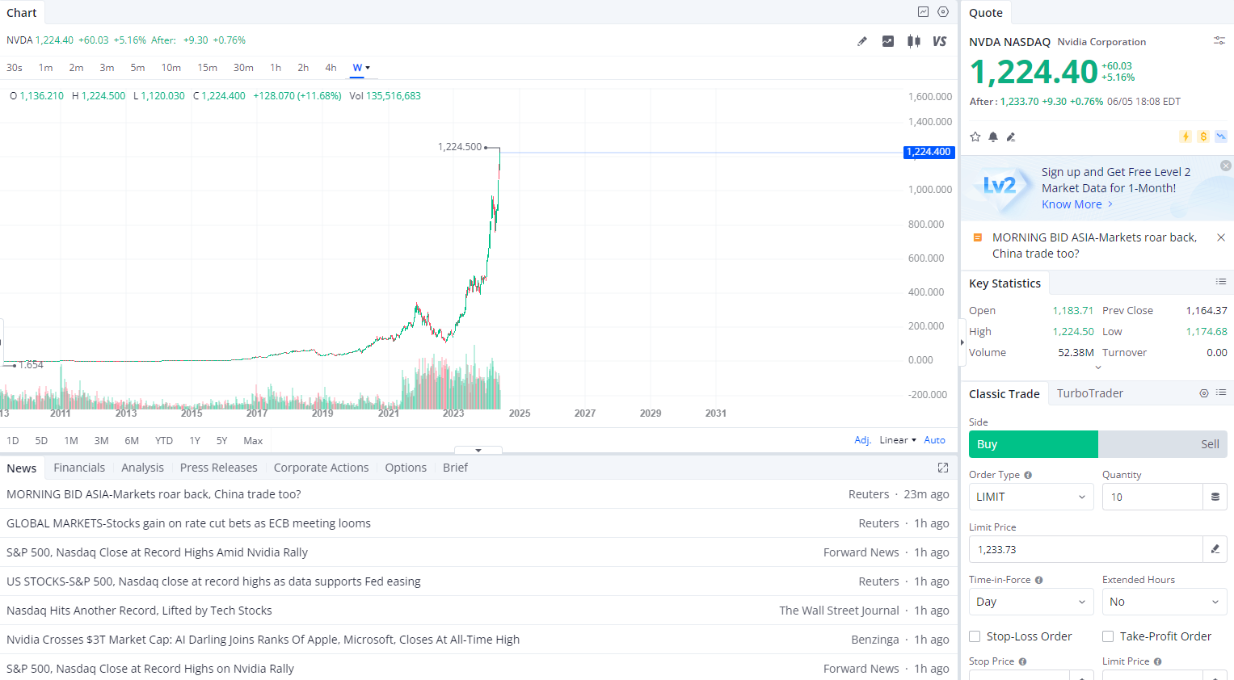Set chart range to 5D
Viewport: 1234px width, 680px height.
[x=41, y=440]
